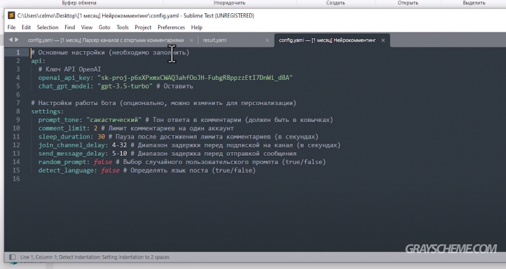
Task: Click the line 1 number in the gutter
Action: [x=18, y=53]
